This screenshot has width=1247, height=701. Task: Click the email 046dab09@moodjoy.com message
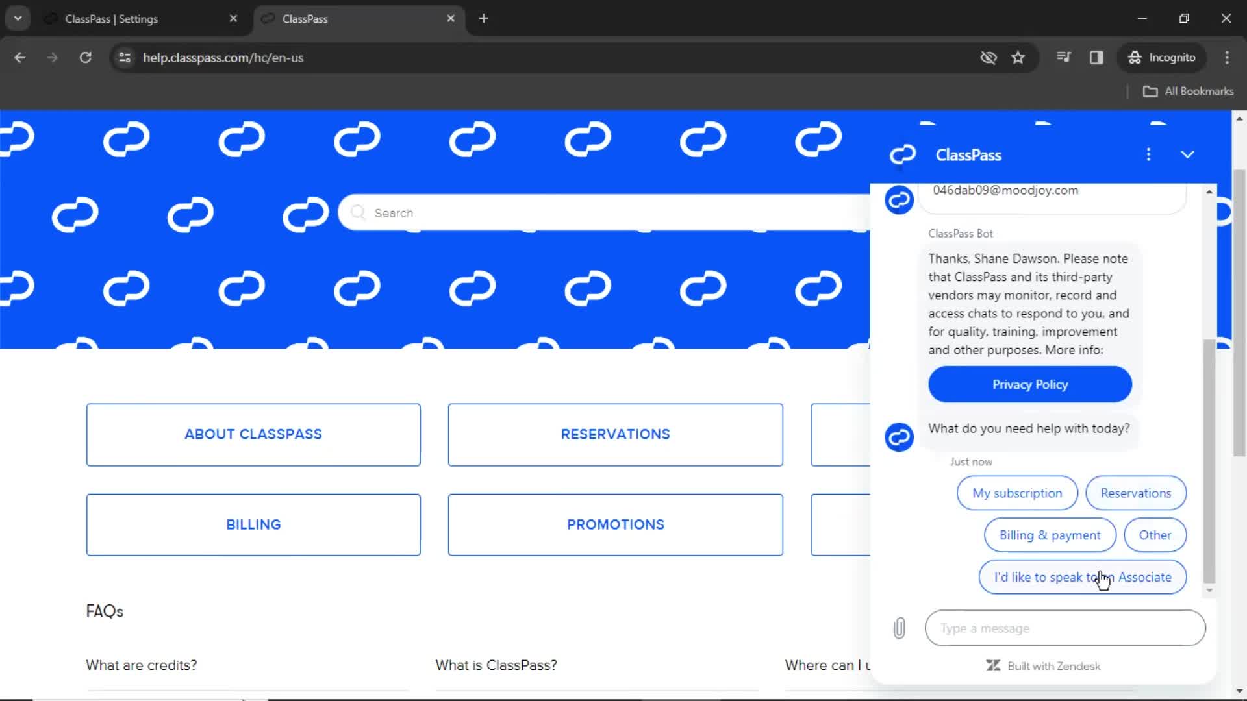pyautogui.click(x=1005, y=190)
